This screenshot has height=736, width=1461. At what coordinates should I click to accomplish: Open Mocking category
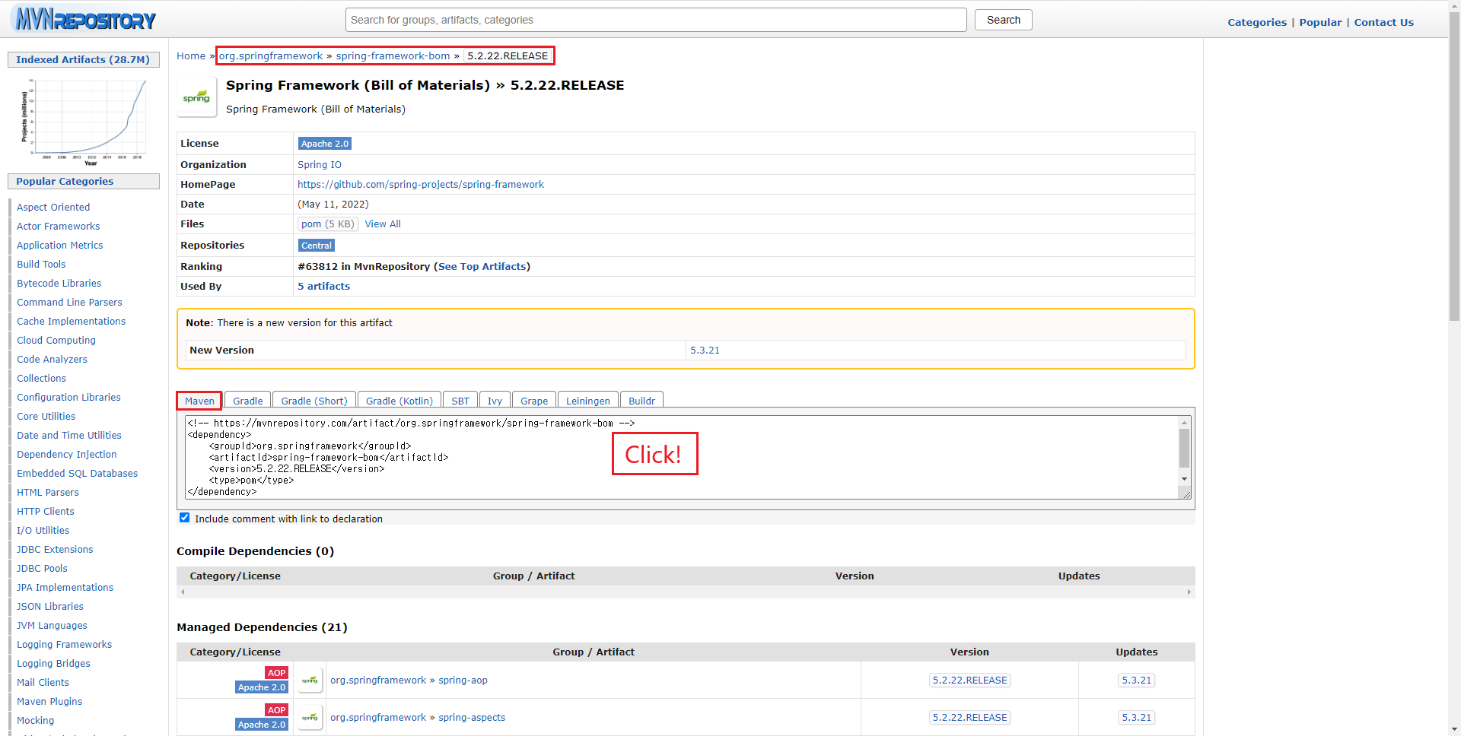(x=36, y=720)
